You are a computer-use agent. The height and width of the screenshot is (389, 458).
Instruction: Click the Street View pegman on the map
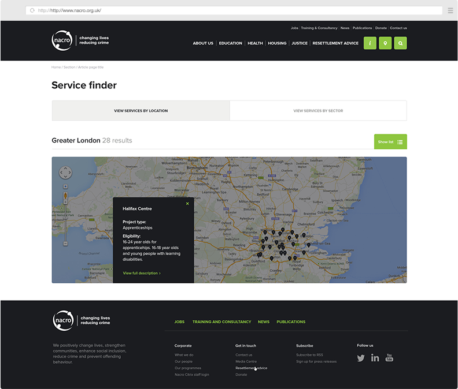tap(65, 196)
